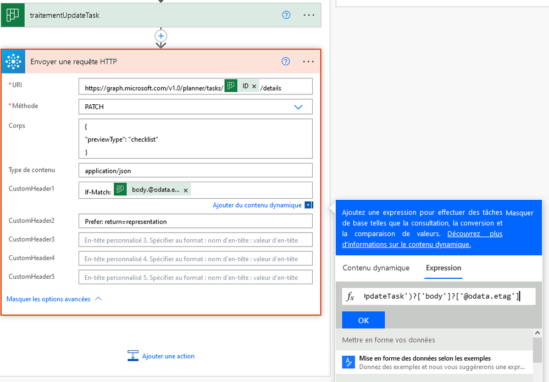
Task: Click the fx expression icon
Action: pyautogui.click(x=351, y=296)
